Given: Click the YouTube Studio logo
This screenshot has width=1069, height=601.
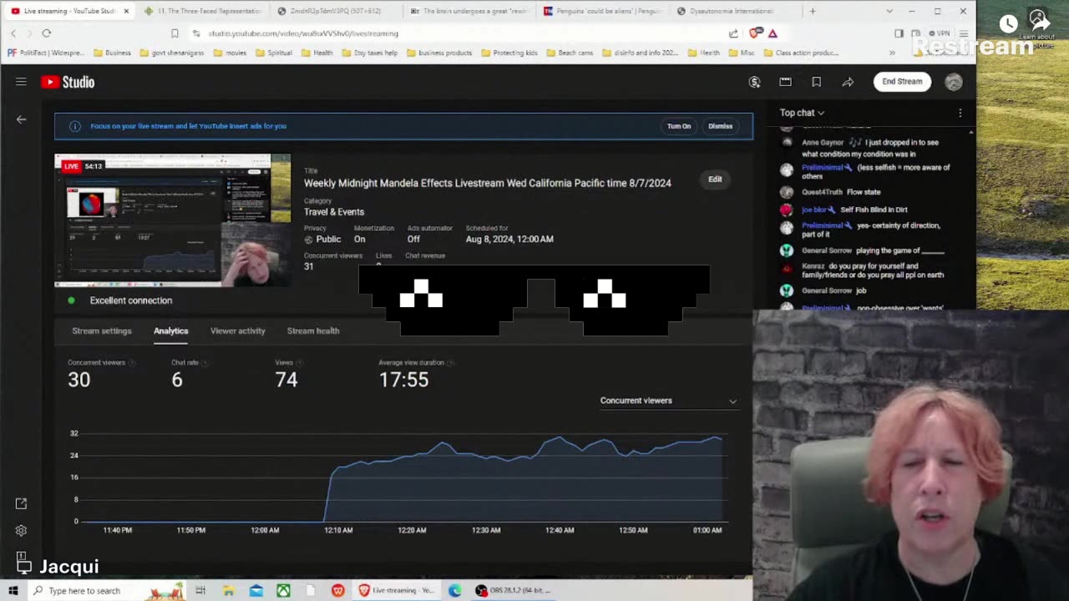Looking at the screenshot, I should 68,82.
